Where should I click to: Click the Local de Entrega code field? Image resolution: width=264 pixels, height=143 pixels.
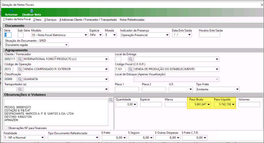click(118, 59)
